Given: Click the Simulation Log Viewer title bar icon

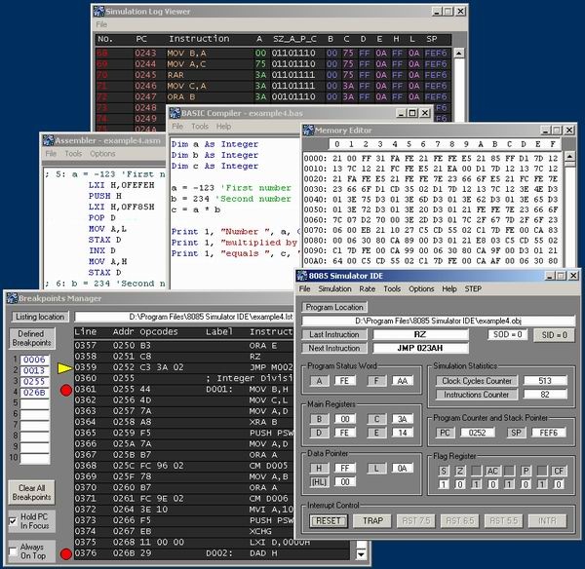Looking at the screenshot, I should 100,10.
